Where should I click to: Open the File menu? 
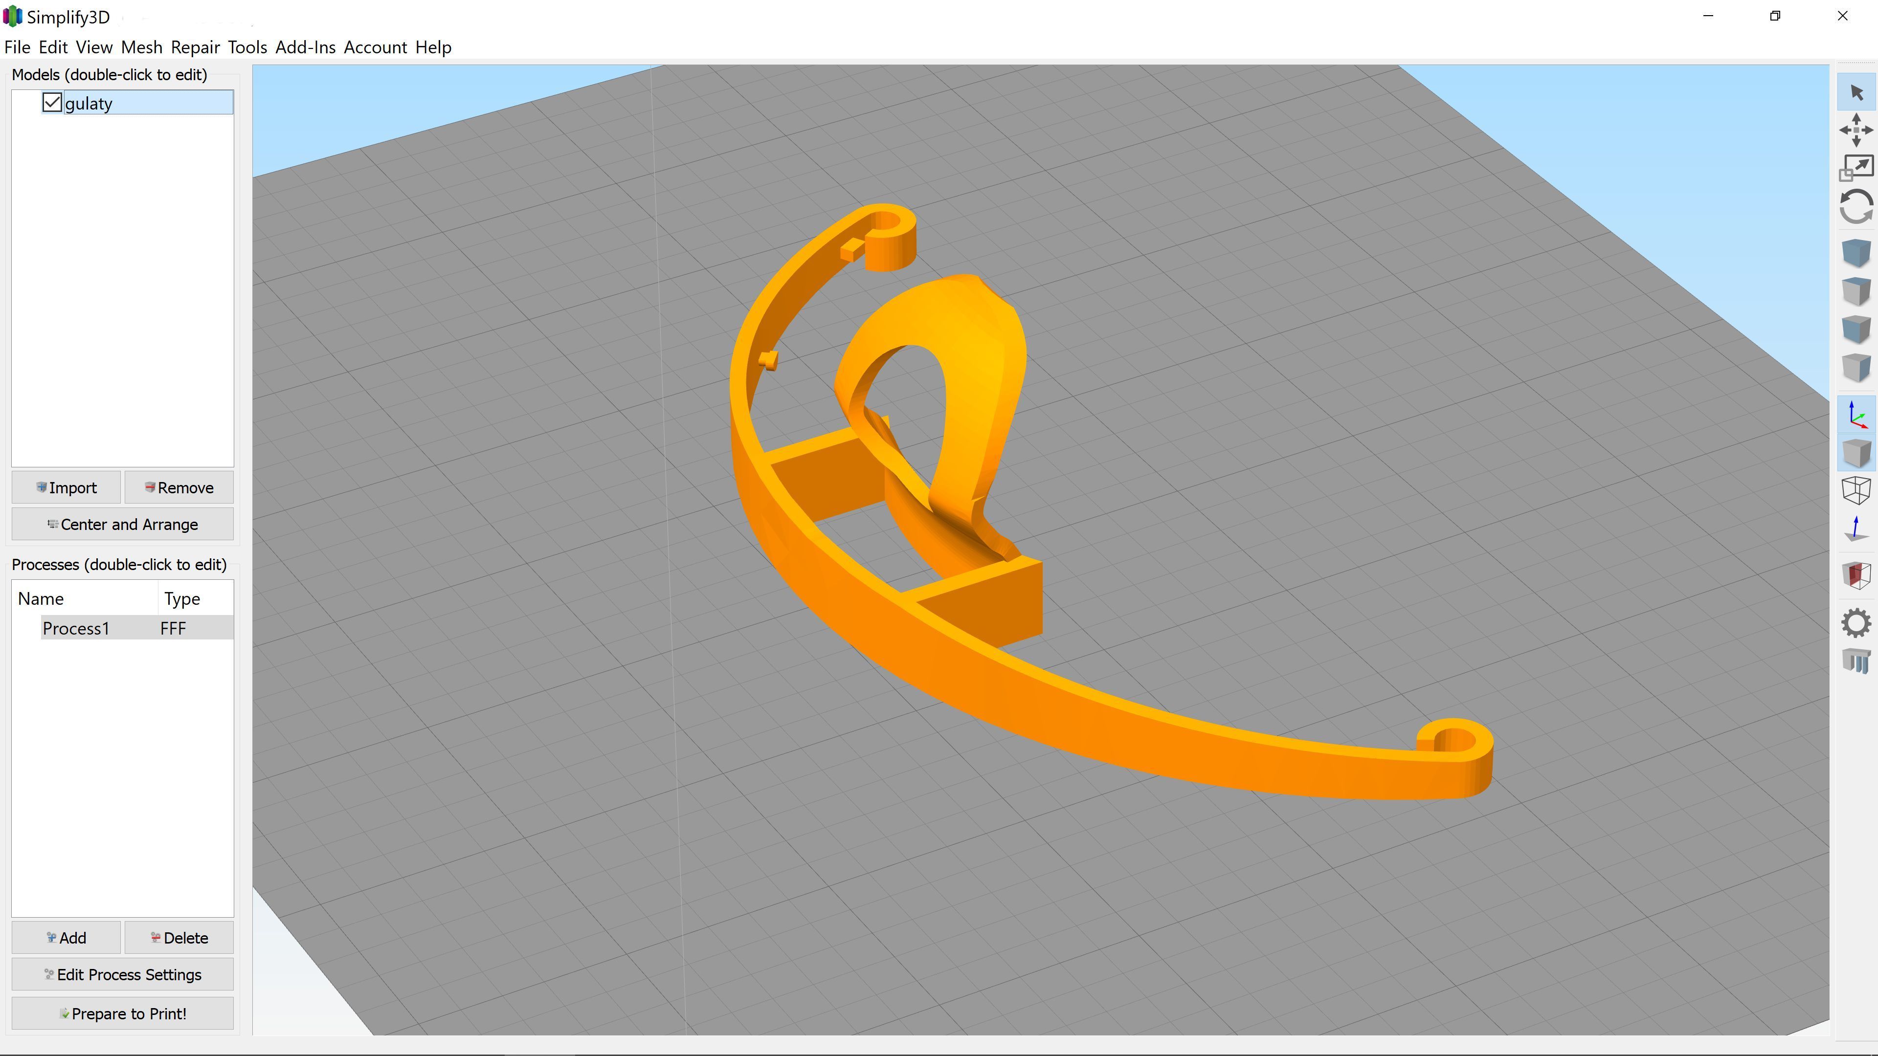pos(18,47)
